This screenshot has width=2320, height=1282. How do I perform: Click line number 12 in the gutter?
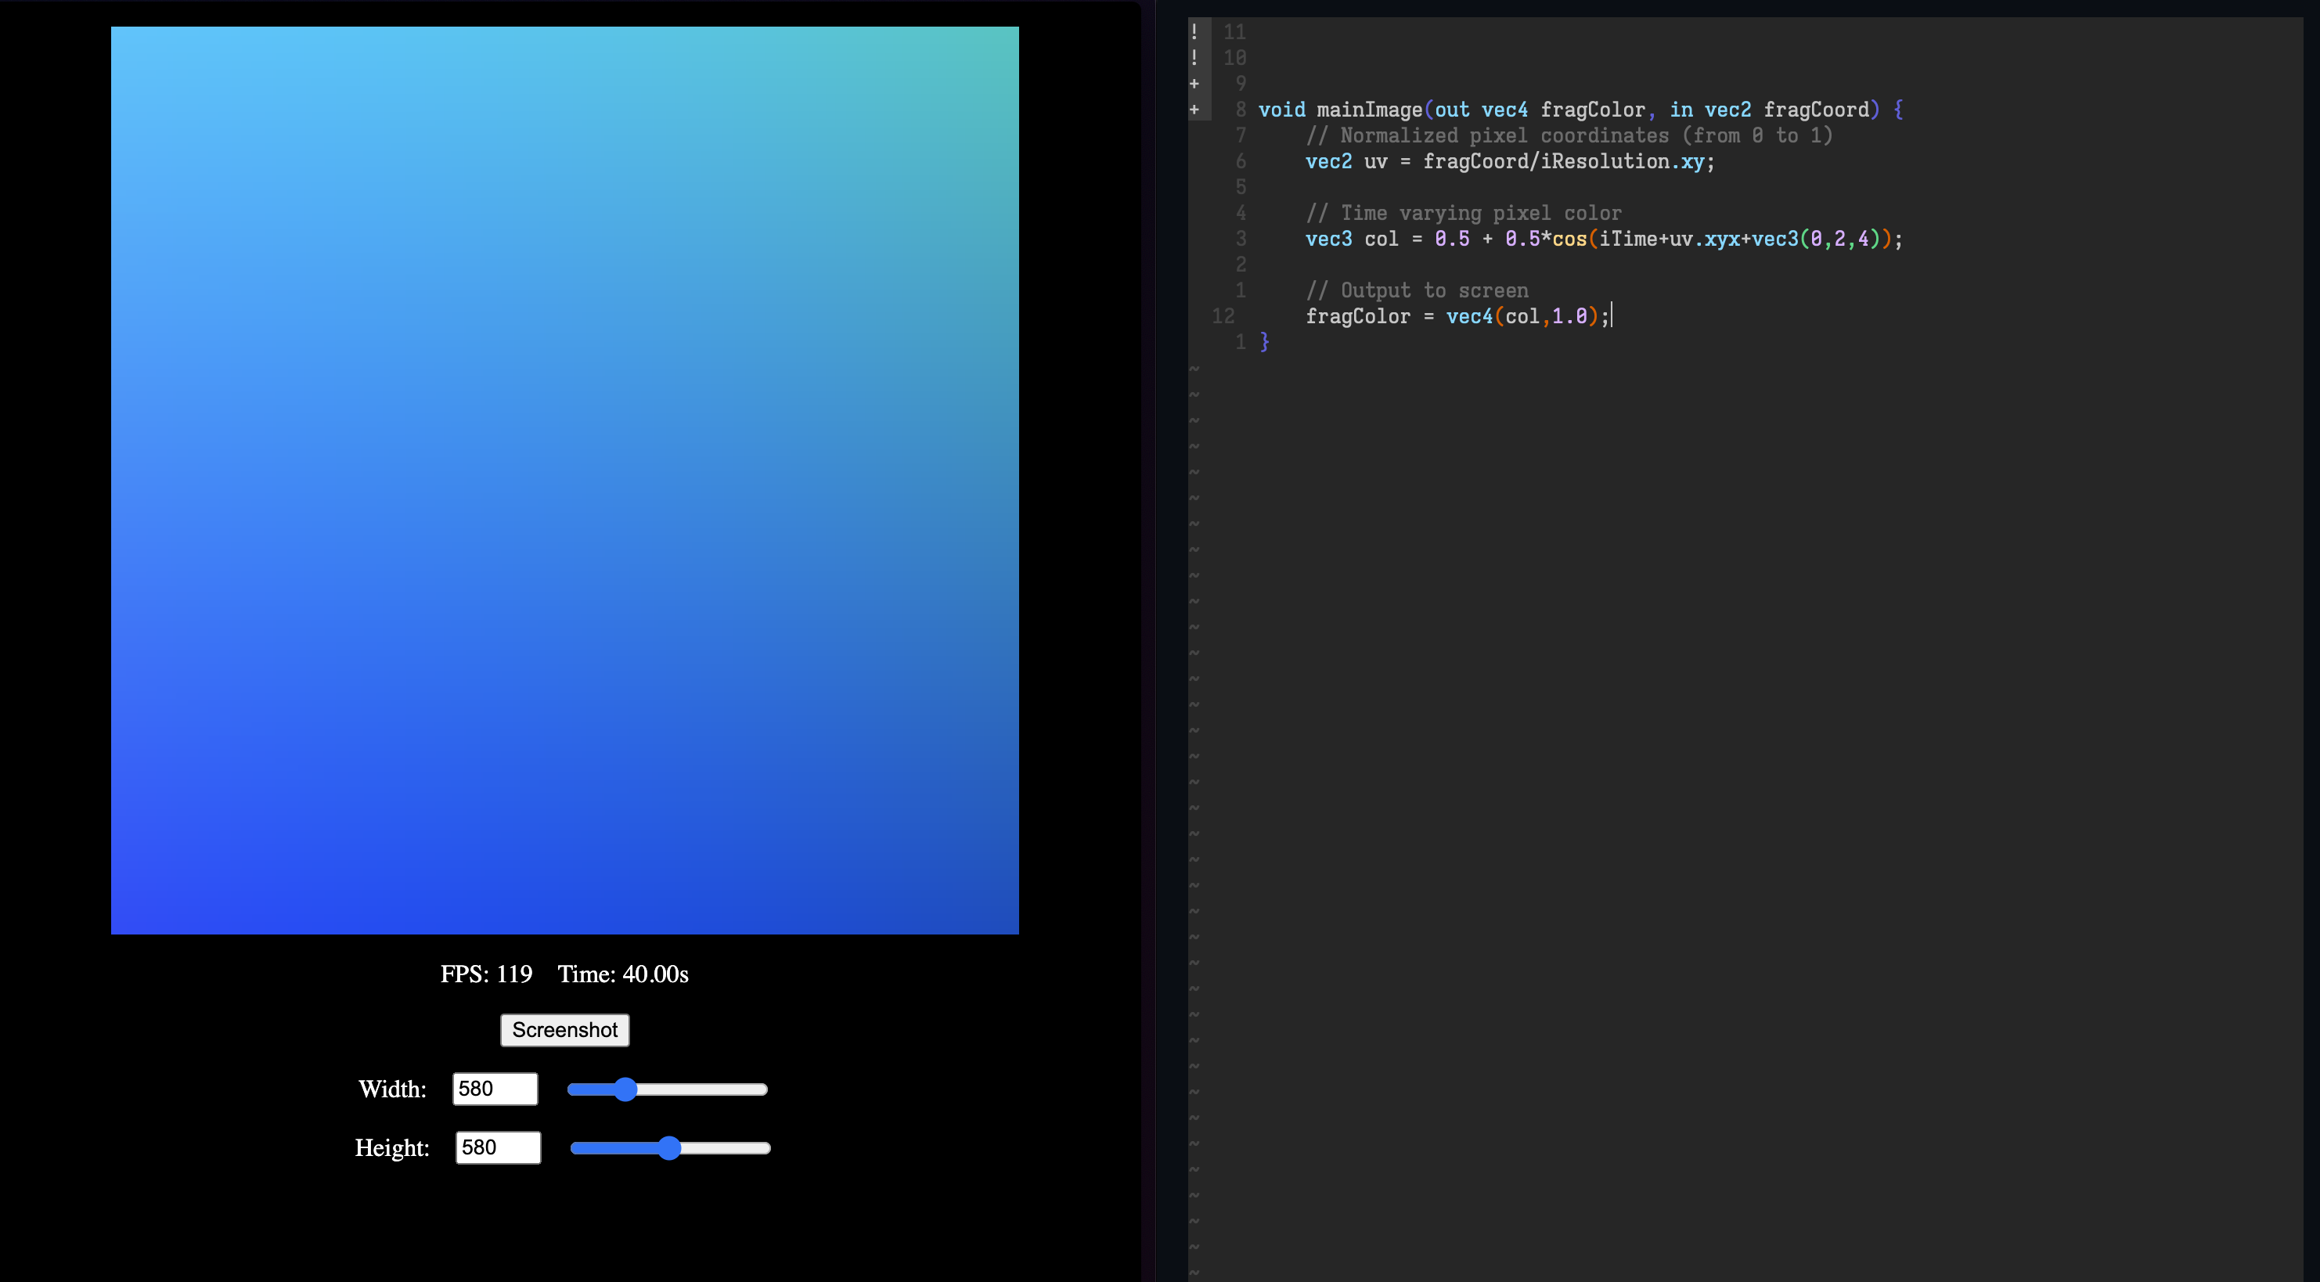pyautogui.click(x=1225, y=316)
